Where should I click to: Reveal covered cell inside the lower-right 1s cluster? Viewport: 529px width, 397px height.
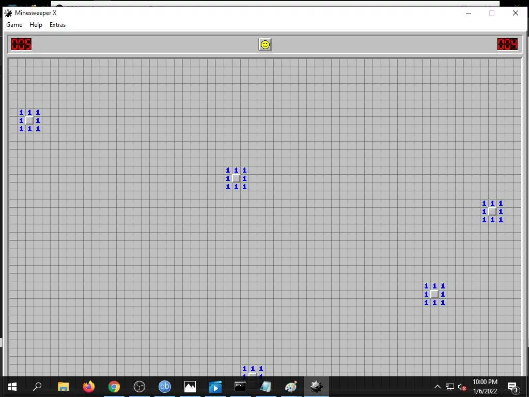(434, 294)
